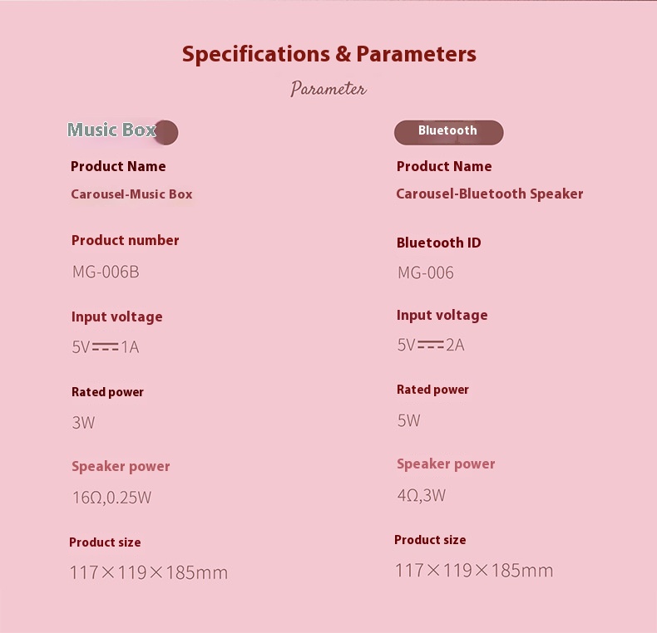Click Speaker power label in Bluetooth column
657x633 pixels.
446,464
